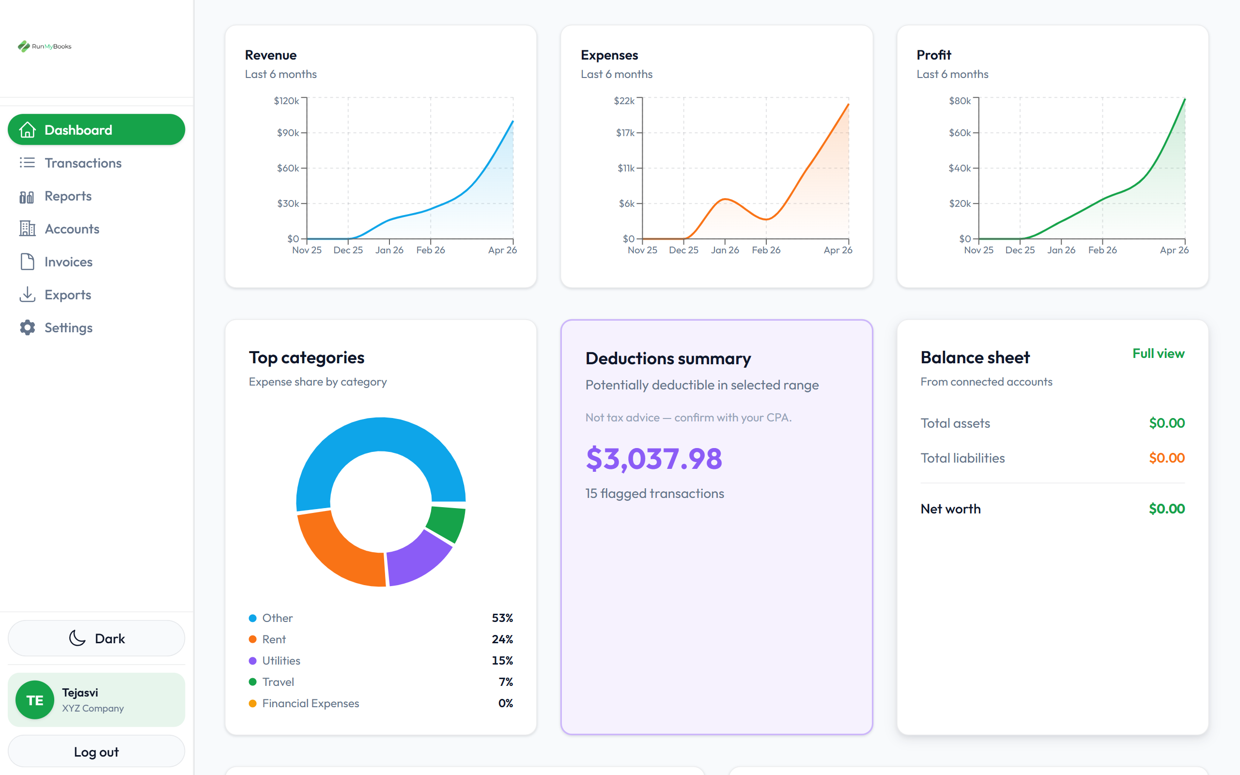This screenshot has height=775, width=1240.
Task: Open the Accounts page
Action: (96, 229)
